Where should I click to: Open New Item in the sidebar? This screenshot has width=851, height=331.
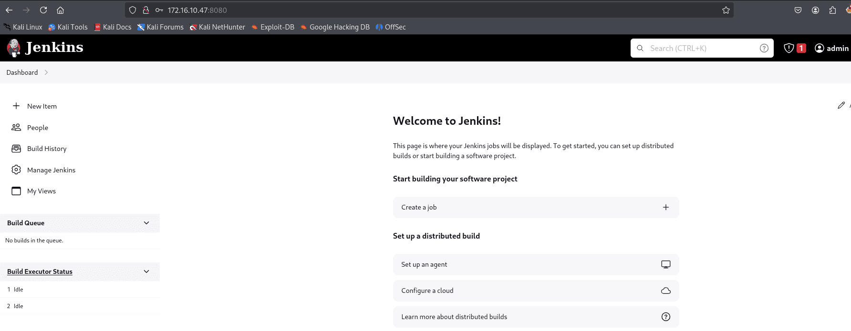42,106
